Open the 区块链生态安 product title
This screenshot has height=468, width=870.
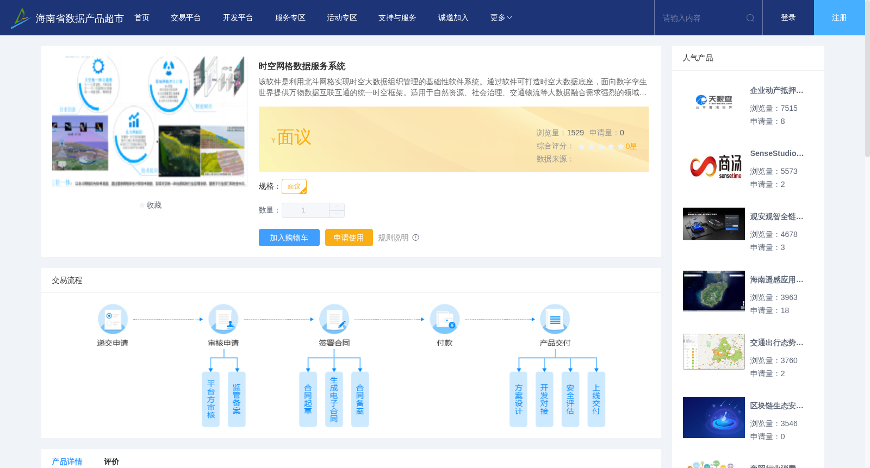tap(776, 406)
